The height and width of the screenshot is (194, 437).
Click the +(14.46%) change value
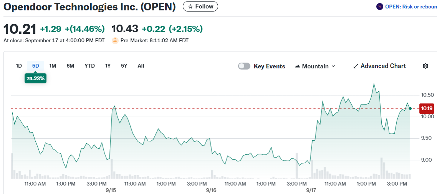(x=85, y=29)
